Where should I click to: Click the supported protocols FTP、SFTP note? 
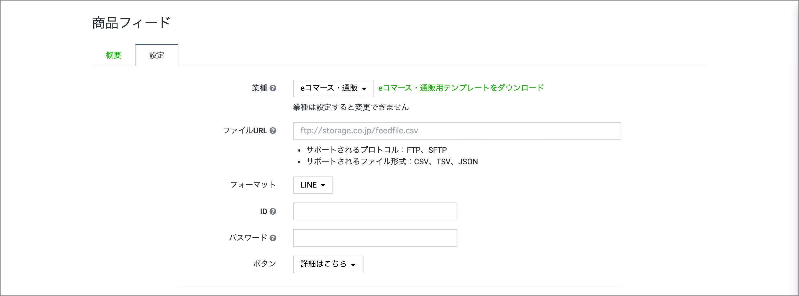376,150
